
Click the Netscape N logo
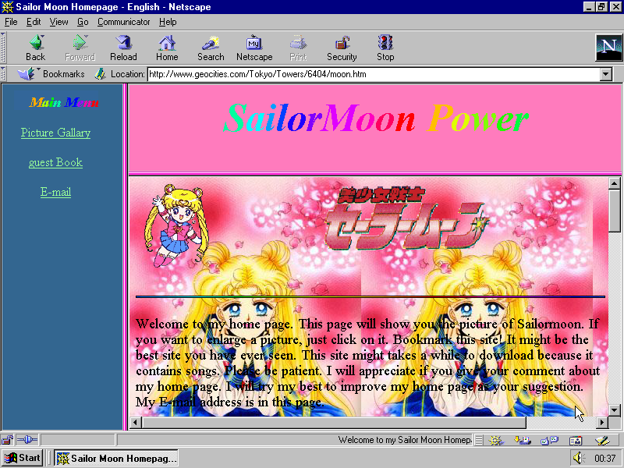(608, 48)
